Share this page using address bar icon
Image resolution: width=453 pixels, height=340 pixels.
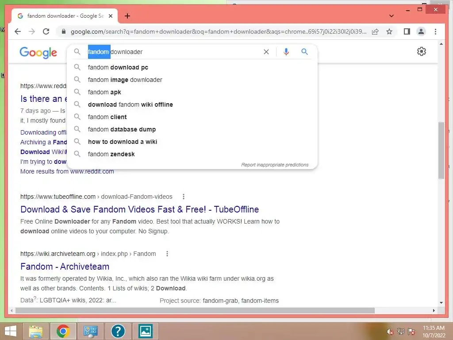(x=375, y=31)
